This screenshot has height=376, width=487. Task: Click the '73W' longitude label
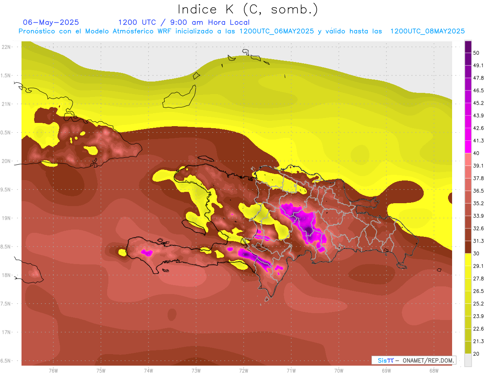(x=196, y=370)
